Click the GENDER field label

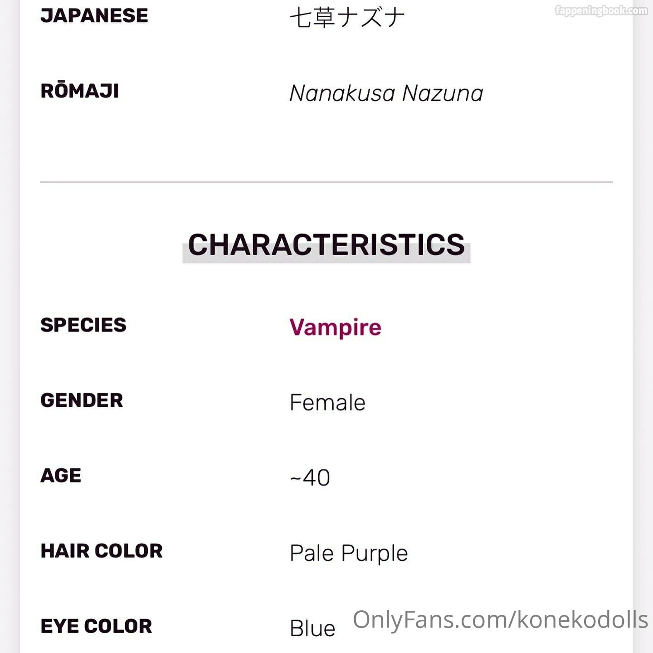pos(82,400)
